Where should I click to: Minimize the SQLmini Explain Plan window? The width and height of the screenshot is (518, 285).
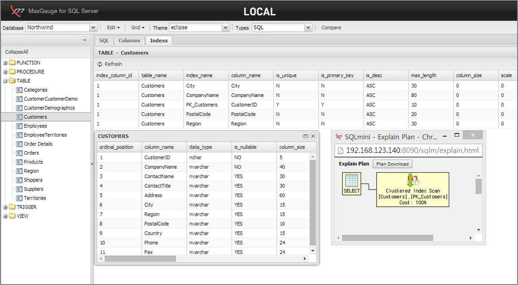445,136
